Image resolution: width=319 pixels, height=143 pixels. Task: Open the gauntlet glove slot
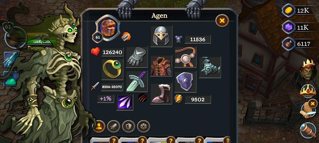pos(137,57)
